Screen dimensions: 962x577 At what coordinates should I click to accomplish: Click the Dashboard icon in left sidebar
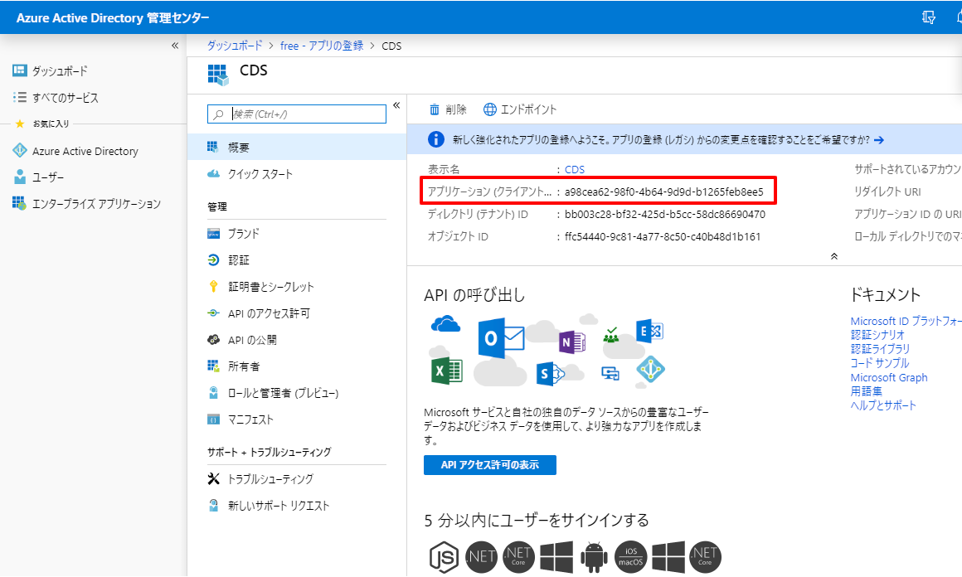pyautogui.click(x=20, y=70)
